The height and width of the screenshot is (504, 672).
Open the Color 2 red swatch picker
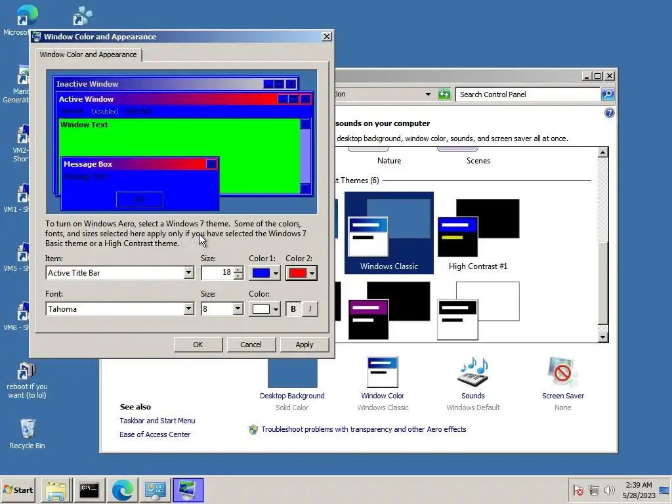pos(301,273)
